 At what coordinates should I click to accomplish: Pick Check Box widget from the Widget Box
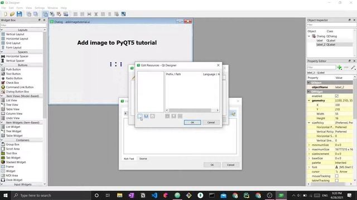pos(12,83)
